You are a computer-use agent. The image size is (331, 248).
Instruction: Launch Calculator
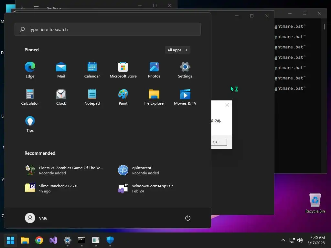coord(30,97)
